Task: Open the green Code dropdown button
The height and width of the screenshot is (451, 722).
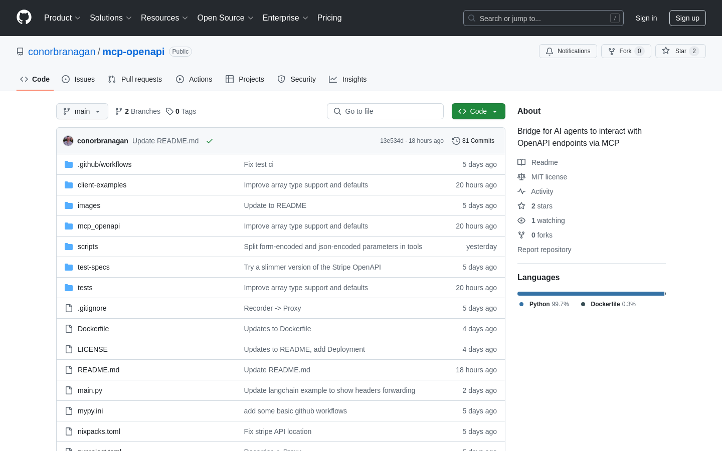Action: coord(478,111)
